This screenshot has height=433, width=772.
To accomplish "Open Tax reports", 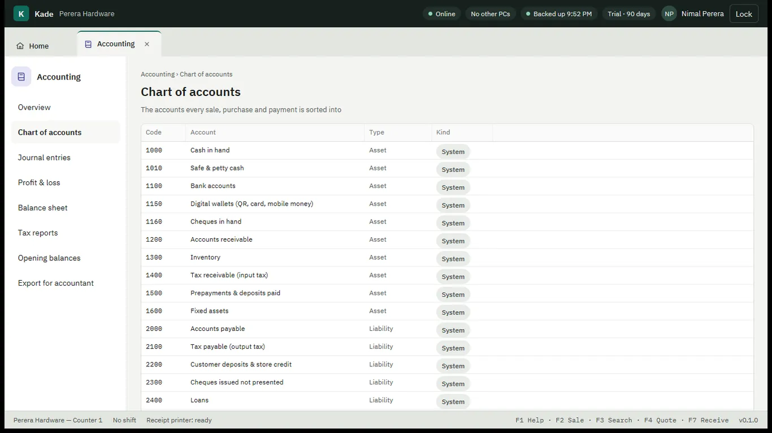I will click(66, 233).
